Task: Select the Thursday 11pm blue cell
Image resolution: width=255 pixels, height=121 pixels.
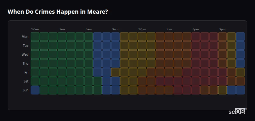Action: pos(240,63)
